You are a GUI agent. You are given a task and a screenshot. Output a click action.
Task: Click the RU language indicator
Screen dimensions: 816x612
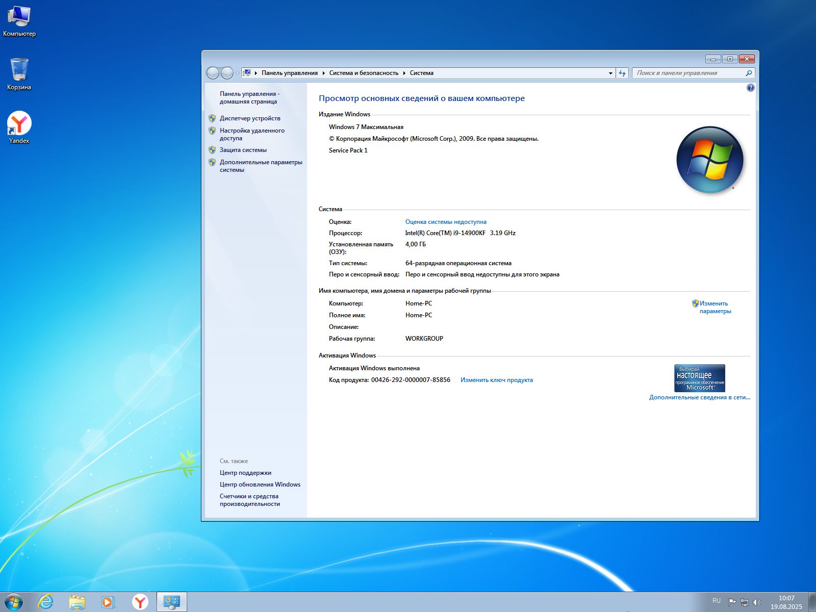[x=717, y=601]
